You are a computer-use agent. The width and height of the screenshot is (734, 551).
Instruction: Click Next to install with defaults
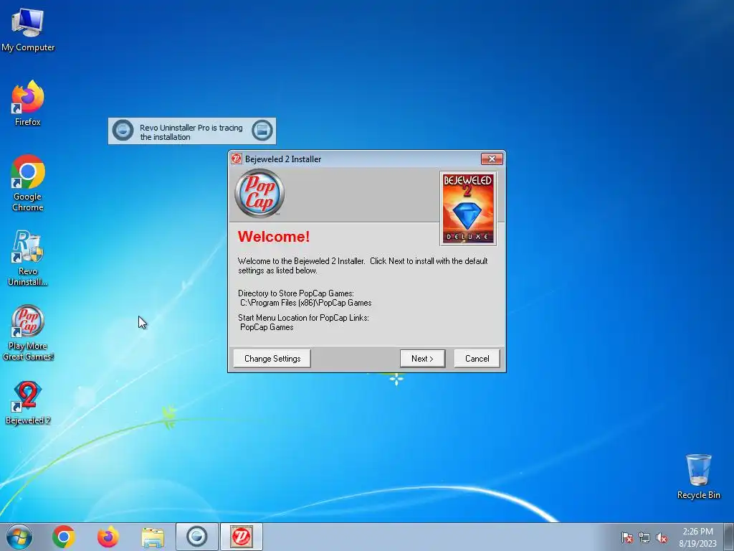(422, 359)
